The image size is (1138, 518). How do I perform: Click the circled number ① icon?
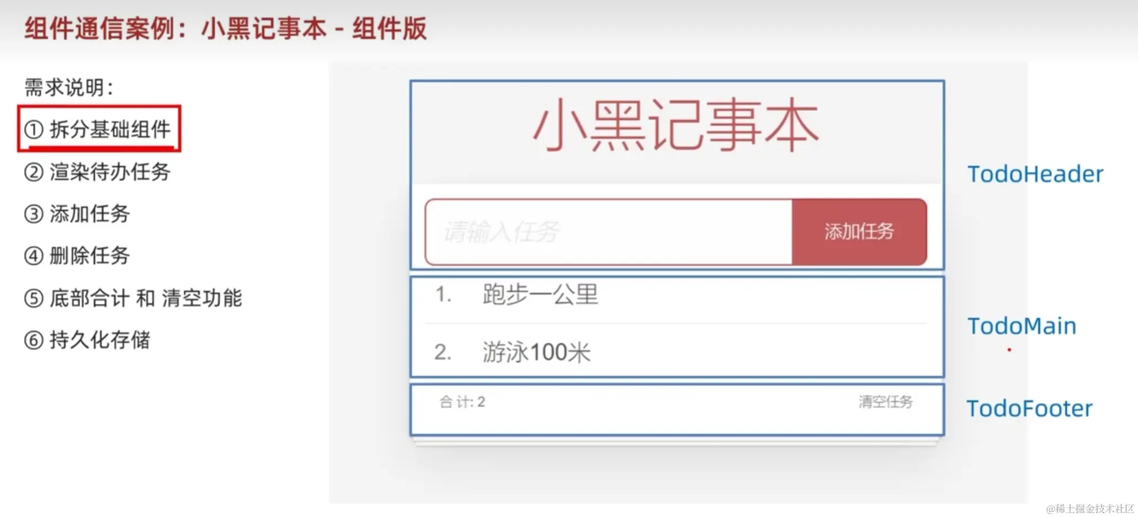point(34,130)
